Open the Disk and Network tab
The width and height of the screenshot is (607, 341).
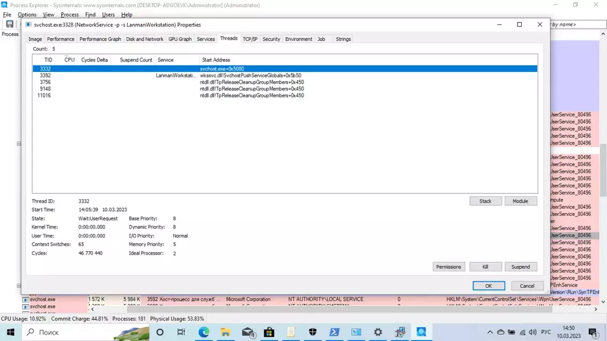[x=145, y=39]
